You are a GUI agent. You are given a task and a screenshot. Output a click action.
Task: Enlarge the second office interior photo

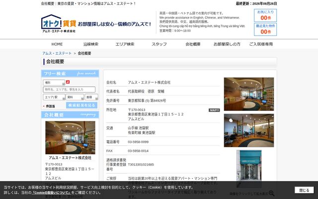249,130
